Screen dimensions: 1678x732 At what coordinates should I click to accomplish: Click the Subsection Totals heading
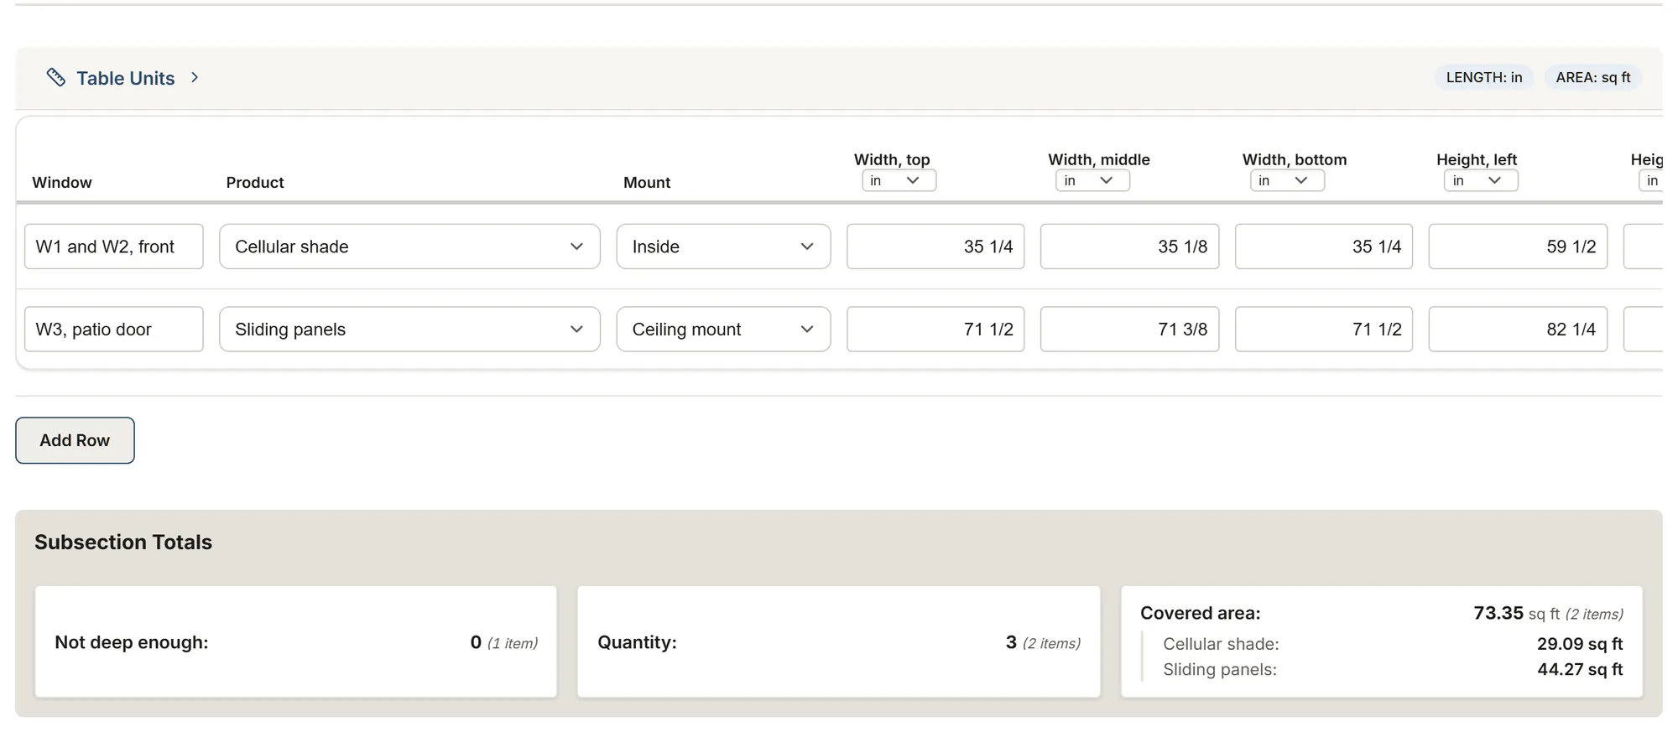pos(123,543)
